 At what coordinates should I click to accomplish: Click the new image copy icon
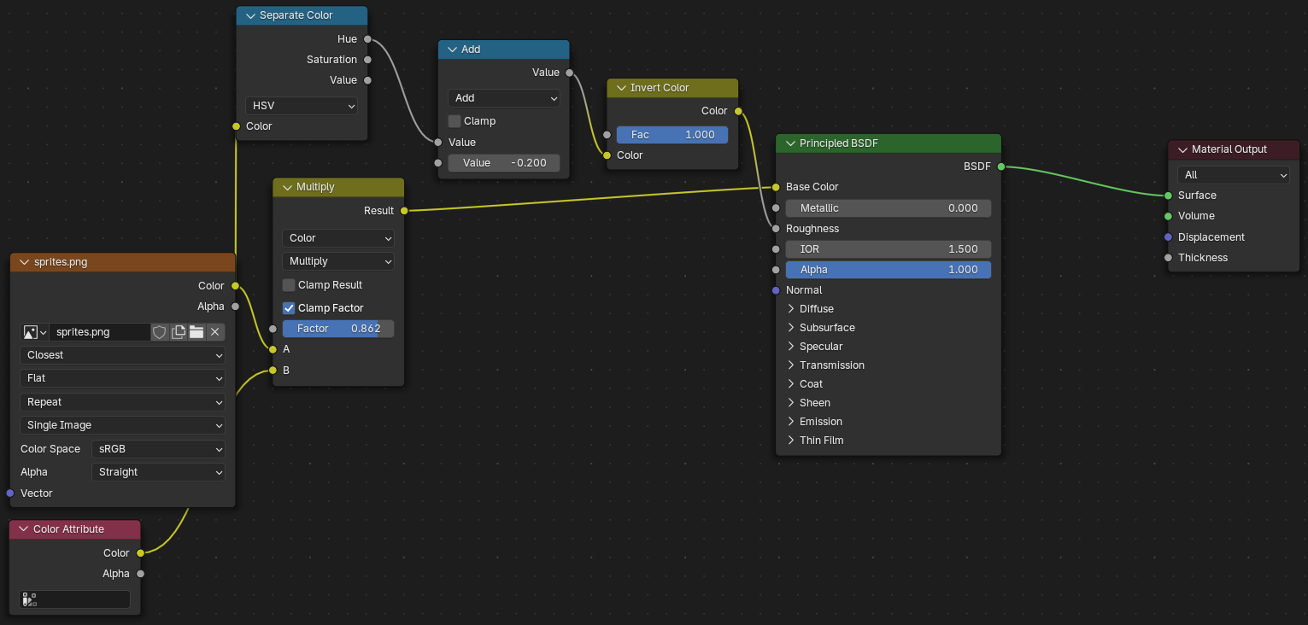(x=179, y=332)
